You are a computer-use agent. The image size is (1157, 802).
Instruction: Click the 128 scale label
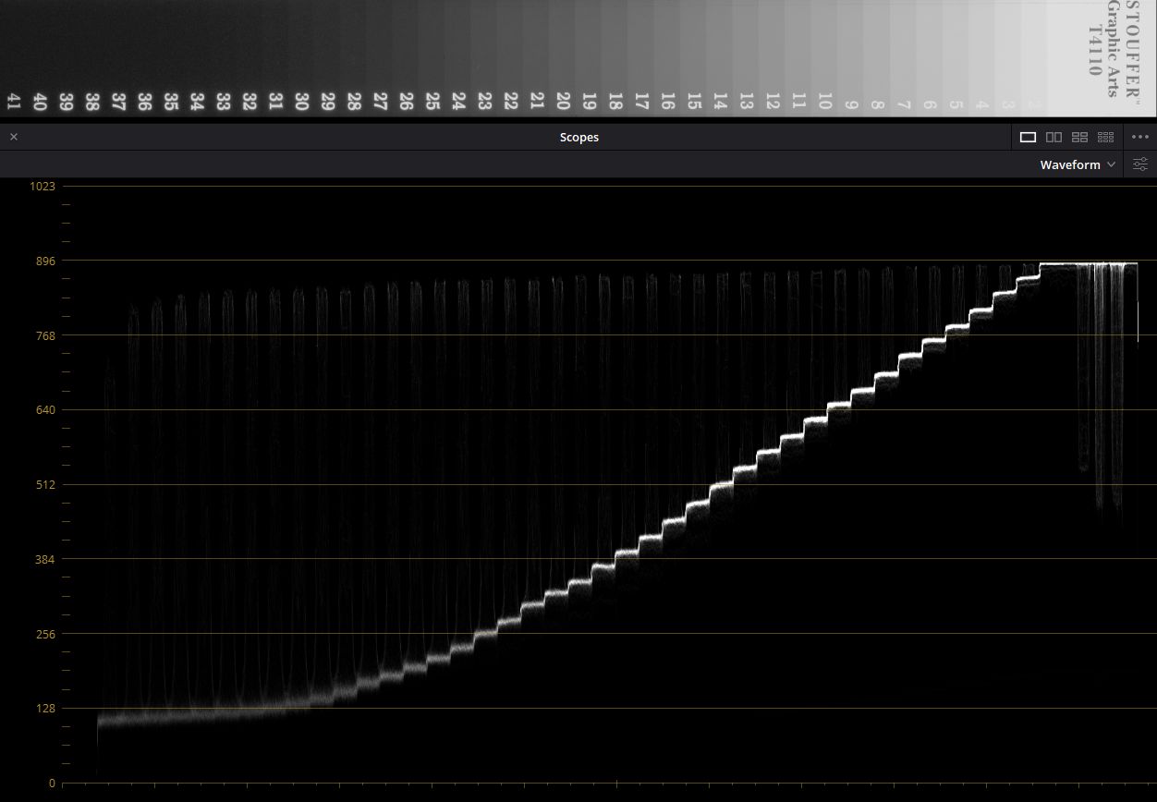pos(45,709)
